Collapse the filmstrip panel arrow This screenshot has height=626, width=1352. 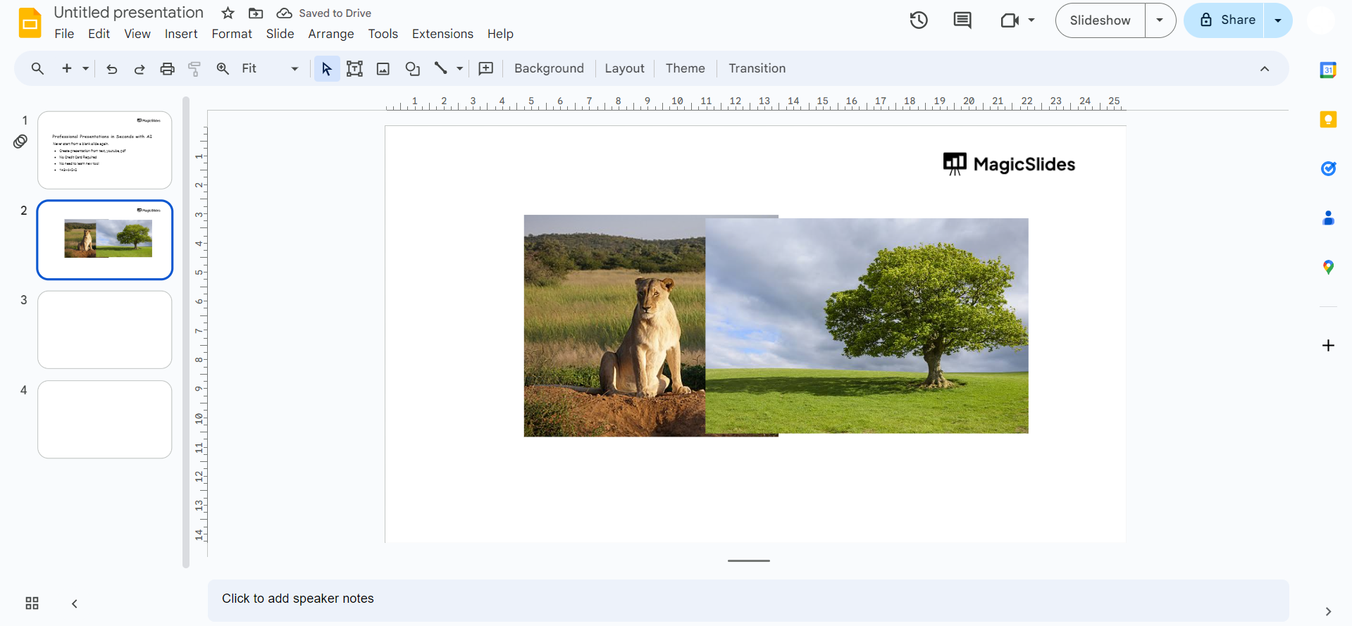74,603
